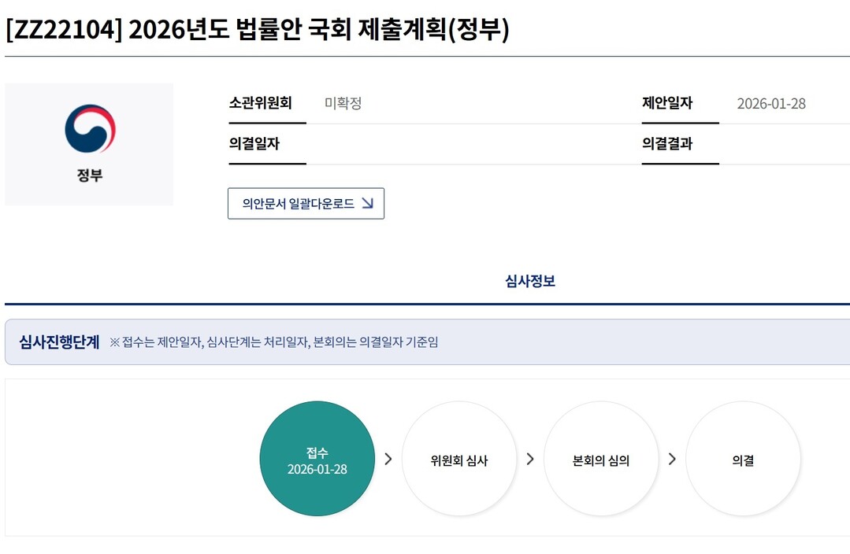This screenshot has width=850, height=554.
Task: Click the 심사진행단계 section heading
Action: coord(59,342)
